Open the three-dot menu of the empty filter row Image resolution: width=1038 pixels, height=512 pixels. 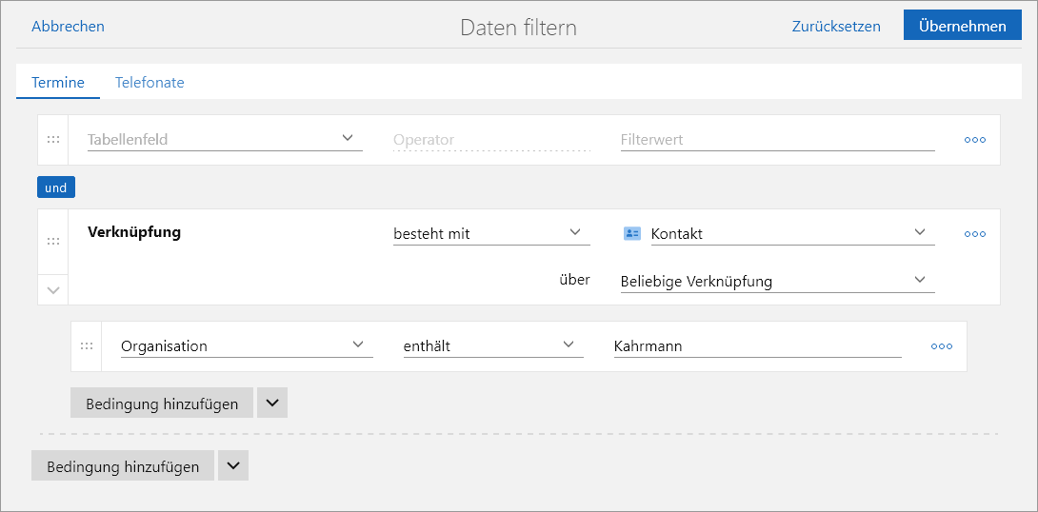coord(974,140)
